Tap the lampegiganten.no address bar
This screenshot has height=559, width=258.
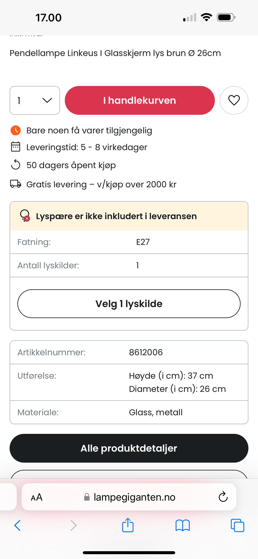pos(134,497)
